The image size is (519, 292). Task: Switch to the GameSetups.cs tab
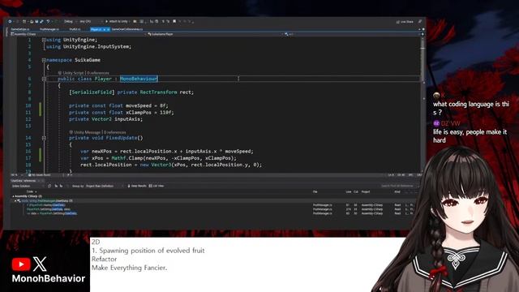click(x=20, y=29)
